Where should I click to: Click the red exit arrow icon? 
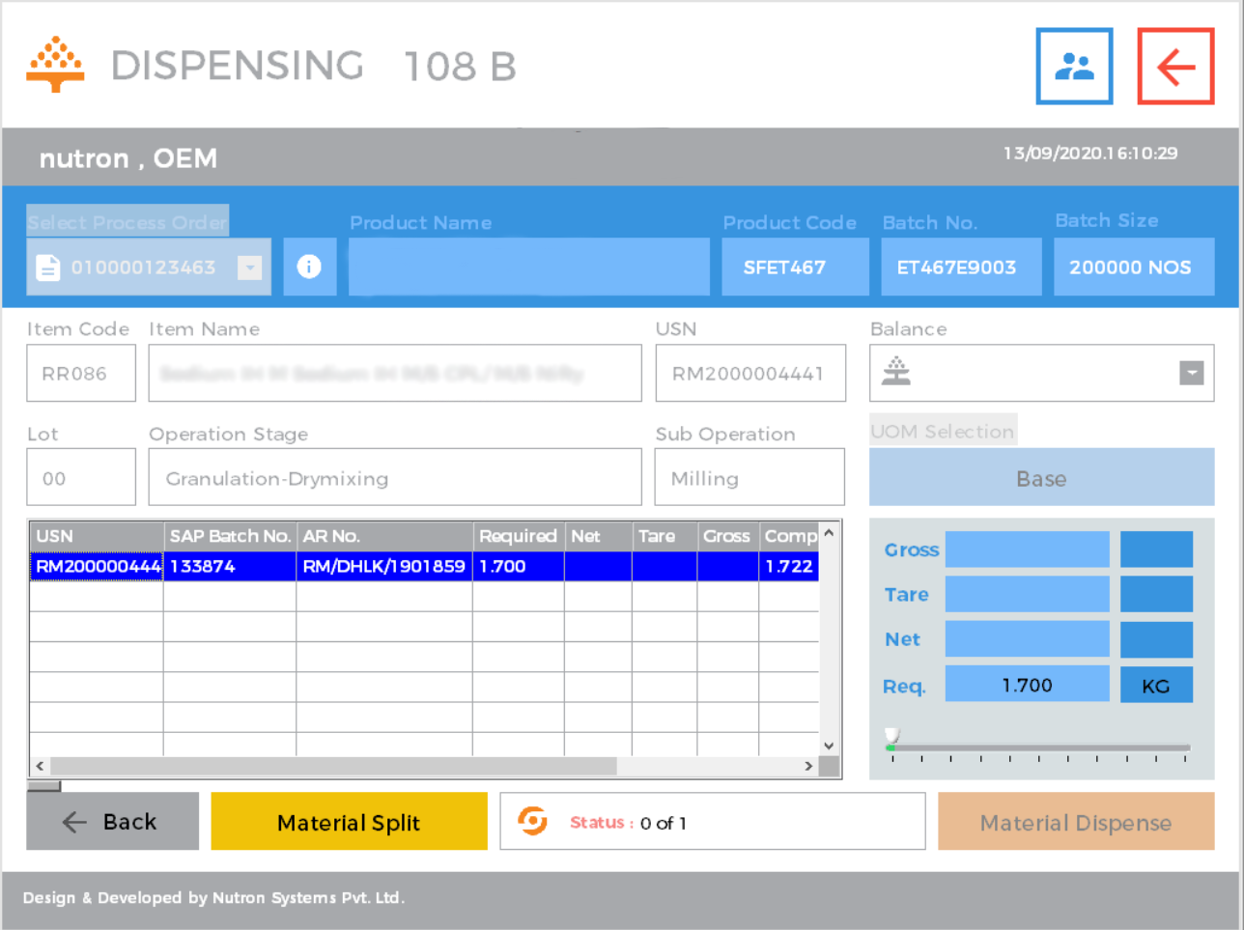point(1174,66)
